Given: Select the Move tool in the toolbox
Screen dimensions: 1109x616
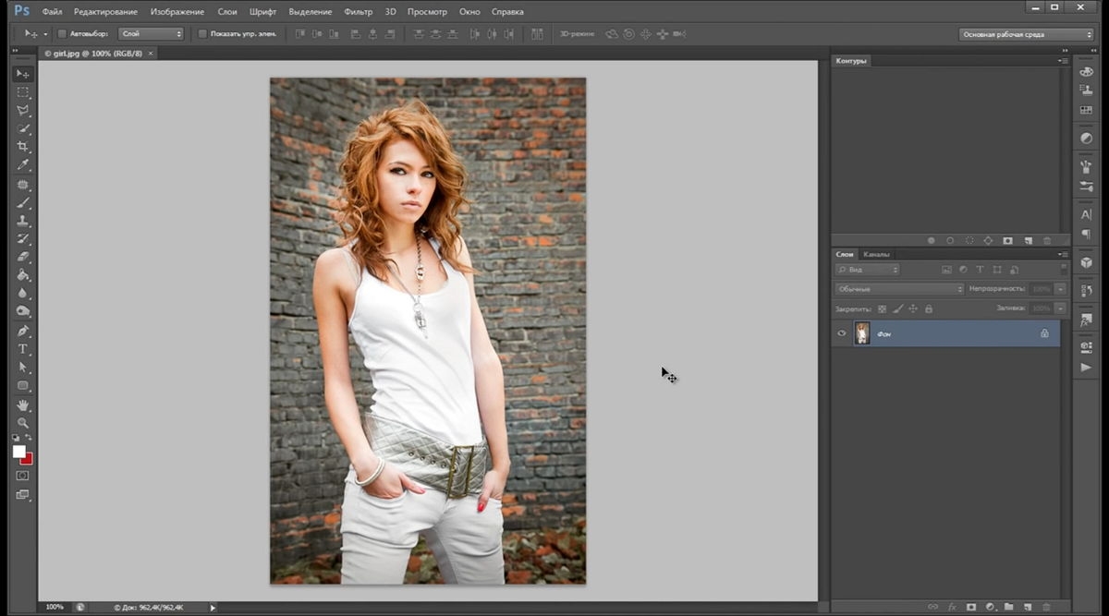Looking at the screenshot, I should tap(23, 74).
